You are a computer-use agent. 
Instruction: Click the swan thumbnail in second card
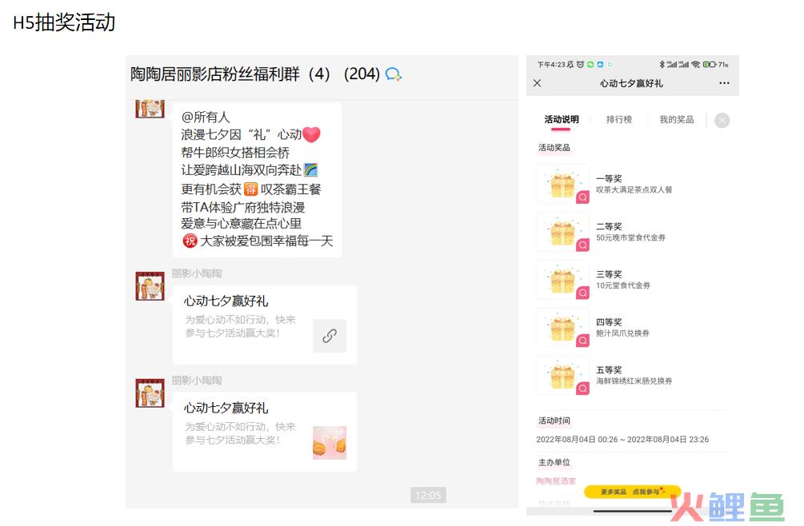pyautogui.click(x=330, y=443)
